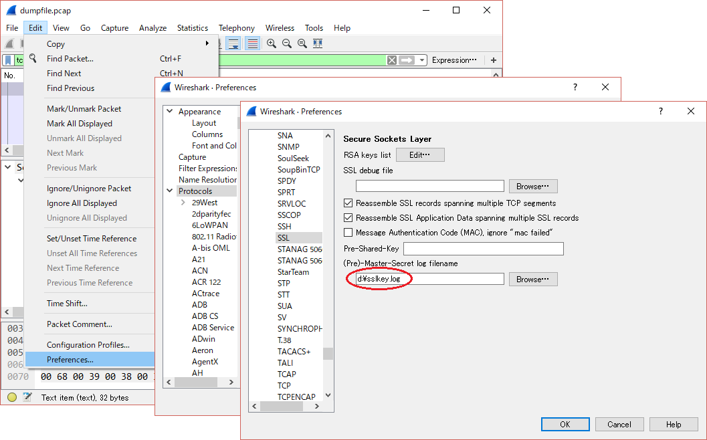Click the Resize Columns toolbar icon
Screen dimensions: 707x440
click(317, 43)
